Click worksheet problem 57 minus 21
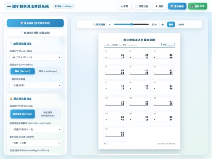The width and height of the screenshot is (212, 159). tap(115, 72)
